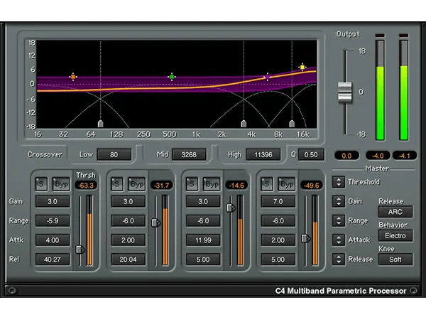Click the low band Attack field showing 4.00
This screenshot has width=426, height=320.
[53, 240]
